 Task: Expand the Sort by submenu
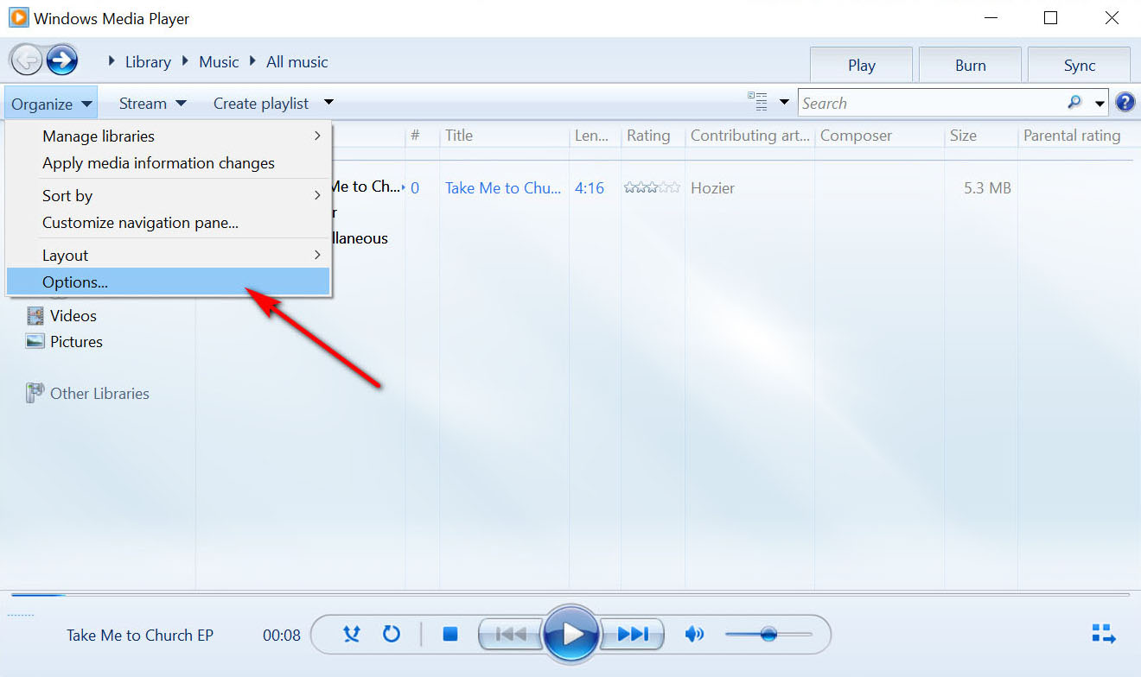tap(169, 195)
